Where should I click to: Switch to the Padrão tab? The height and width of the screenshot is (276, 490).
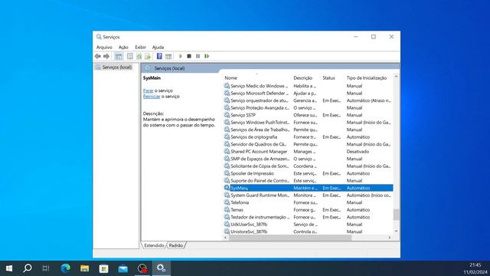click(x=176, y=245)
